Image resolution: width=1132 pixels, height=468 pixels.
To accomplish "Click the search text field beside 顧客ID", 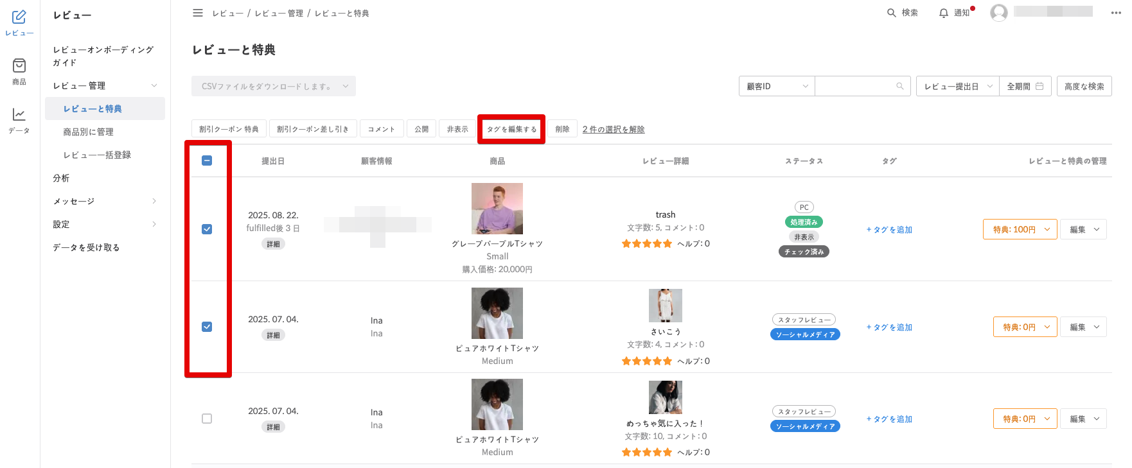I will (x=855, y=86).
